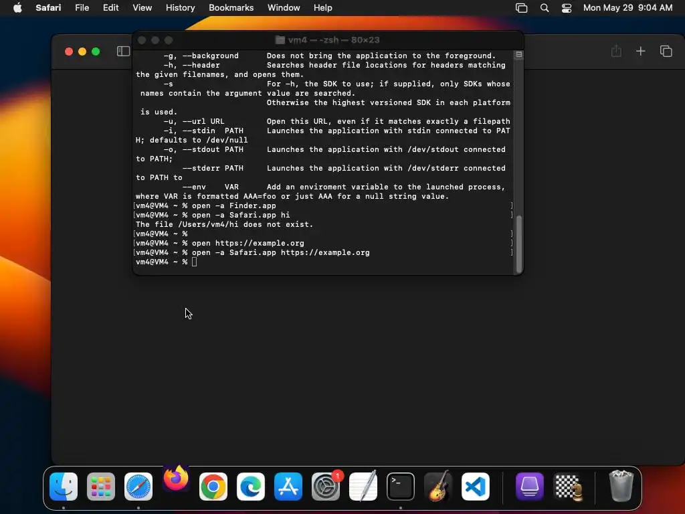The image size is (685, 514).
Task: Open the View menu
Action: (x=142, y=8)
